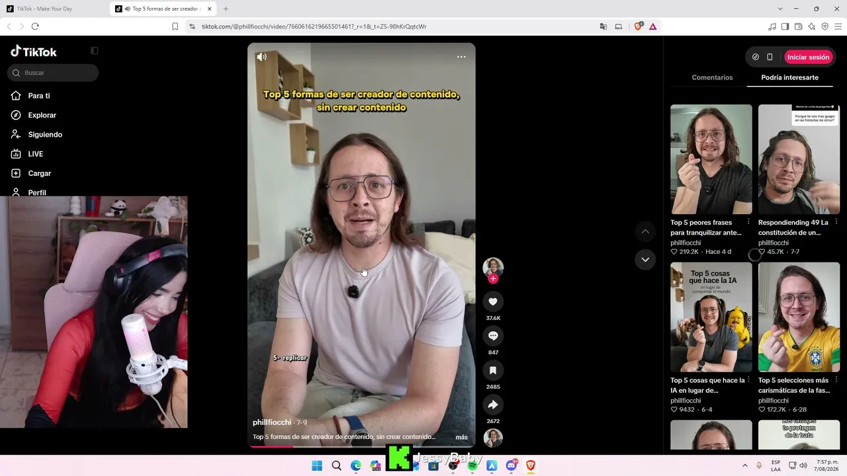The width and height of the screenshot is (847, 476).
Task: Go to the next video with the down chevron
Action: point(645,260)
